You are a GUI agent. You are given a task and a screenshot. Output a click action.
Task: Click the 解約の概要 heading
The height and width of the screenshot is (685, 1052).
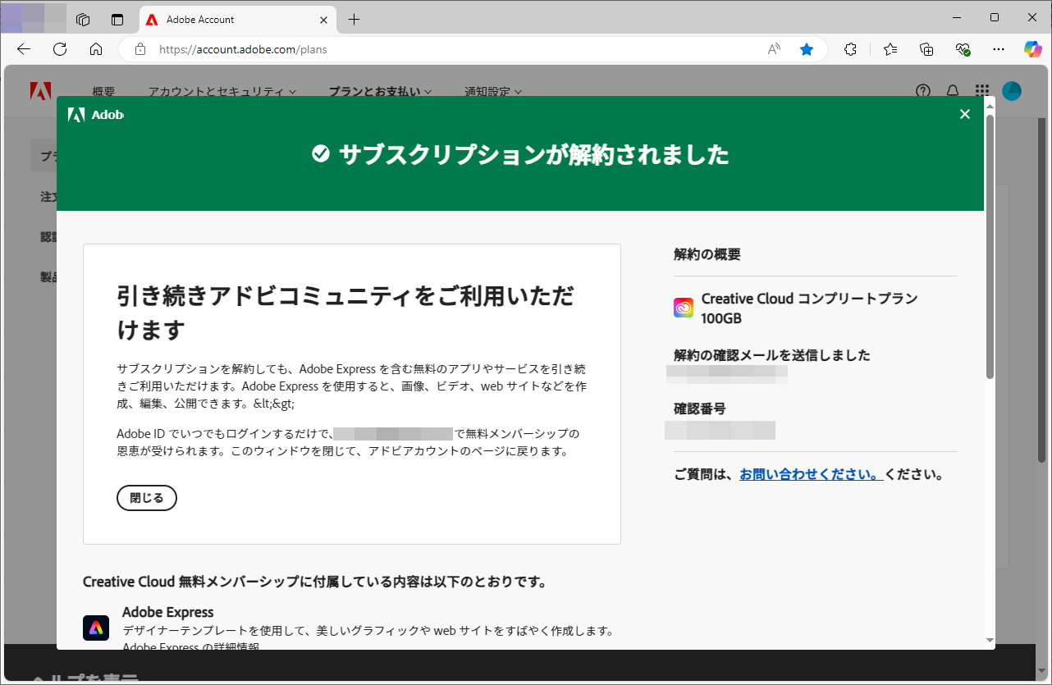(x=707, y=254)
